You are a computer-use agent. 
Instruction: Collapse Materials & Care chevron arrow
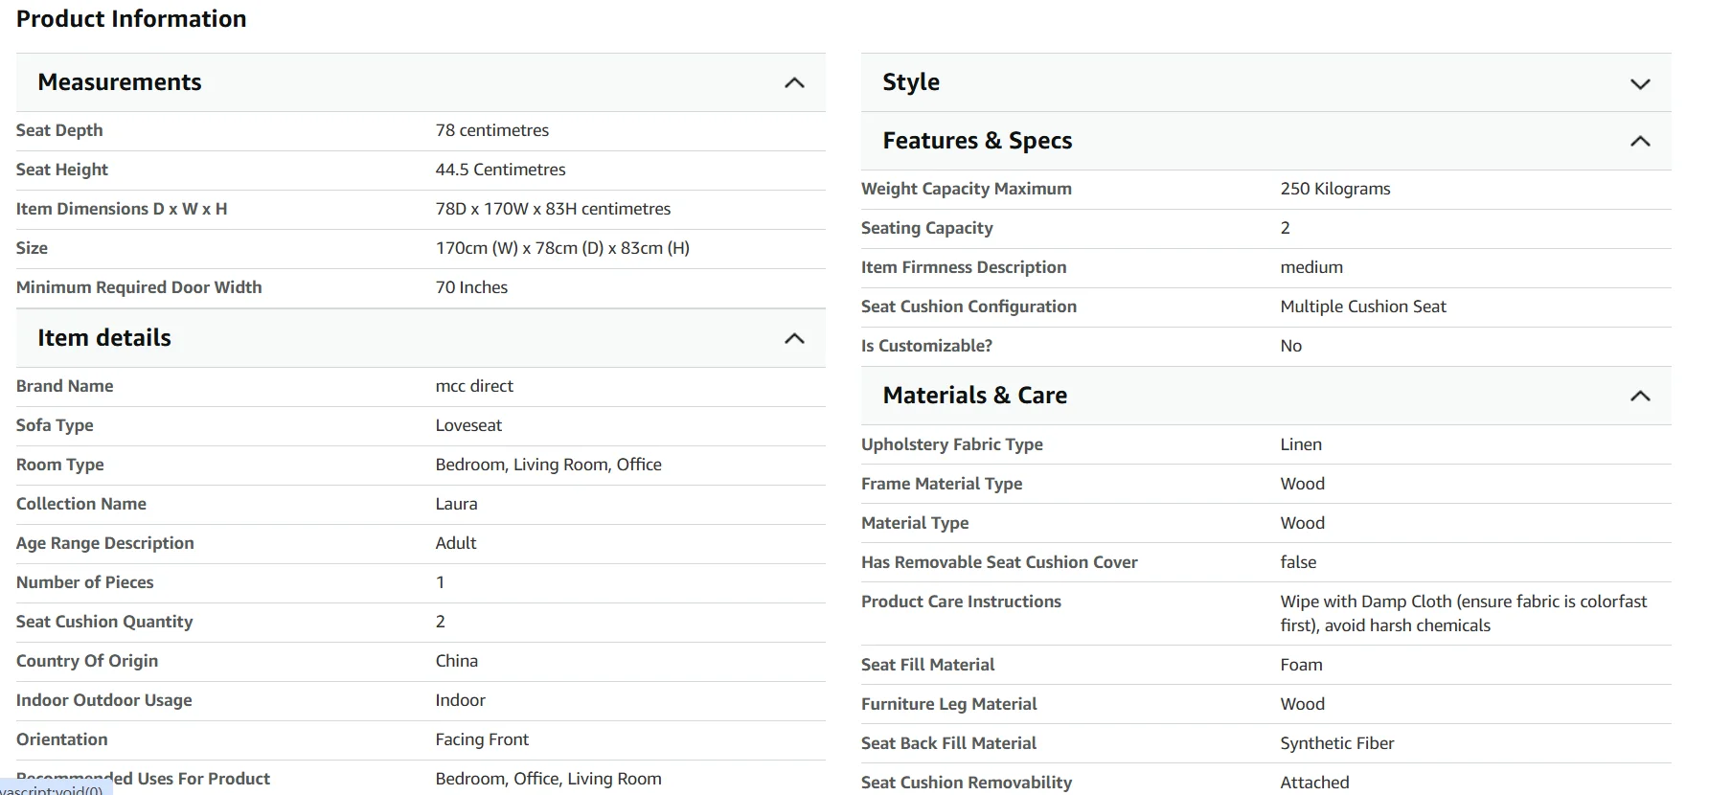1640,397
